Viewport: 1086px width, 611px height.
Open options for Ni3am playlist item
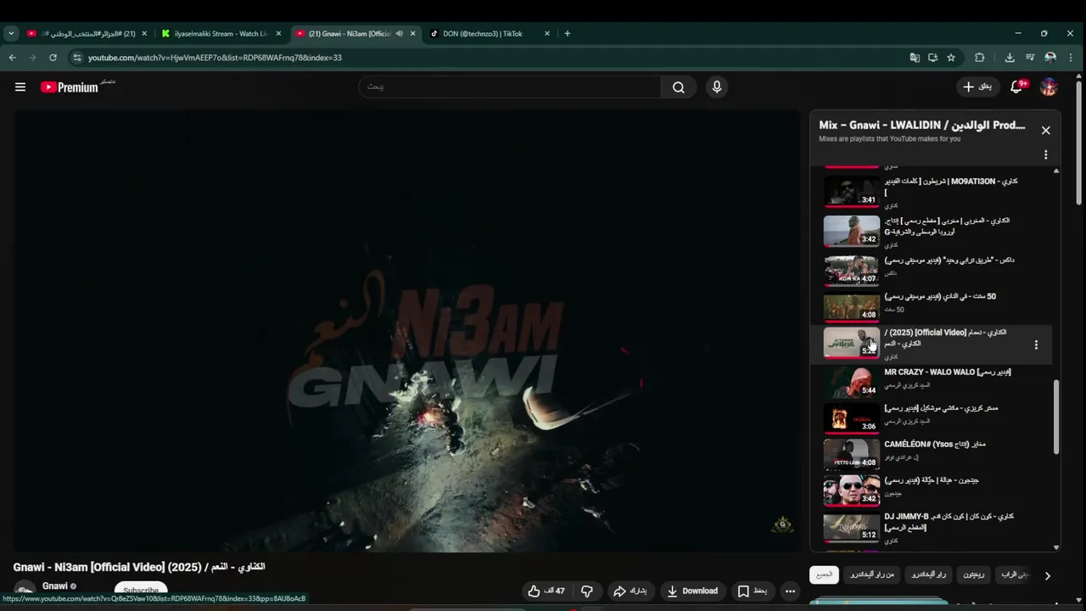point(1036,345)
